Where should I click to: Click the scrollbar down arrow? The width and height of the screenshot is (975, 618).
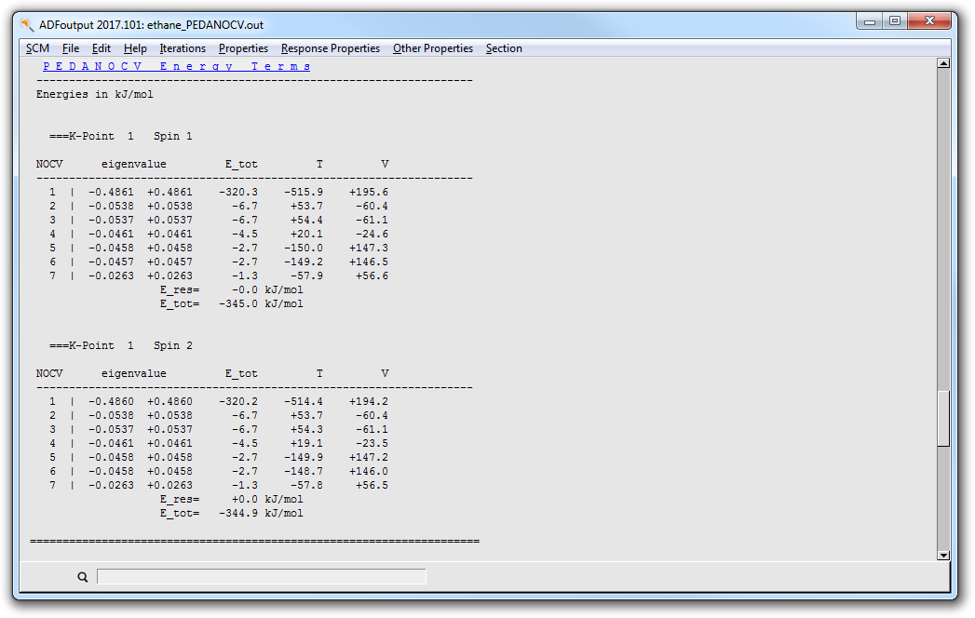click(x=943, y=556)
